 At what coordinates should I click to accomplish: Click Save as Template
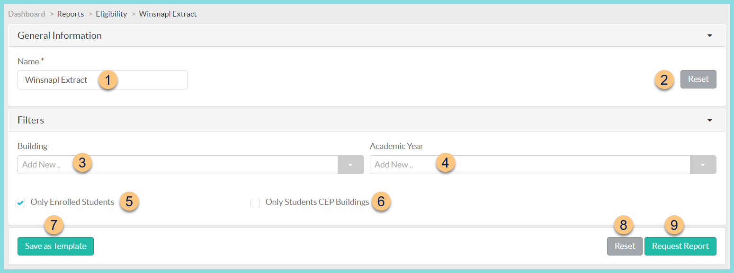(x=55, y=246)
